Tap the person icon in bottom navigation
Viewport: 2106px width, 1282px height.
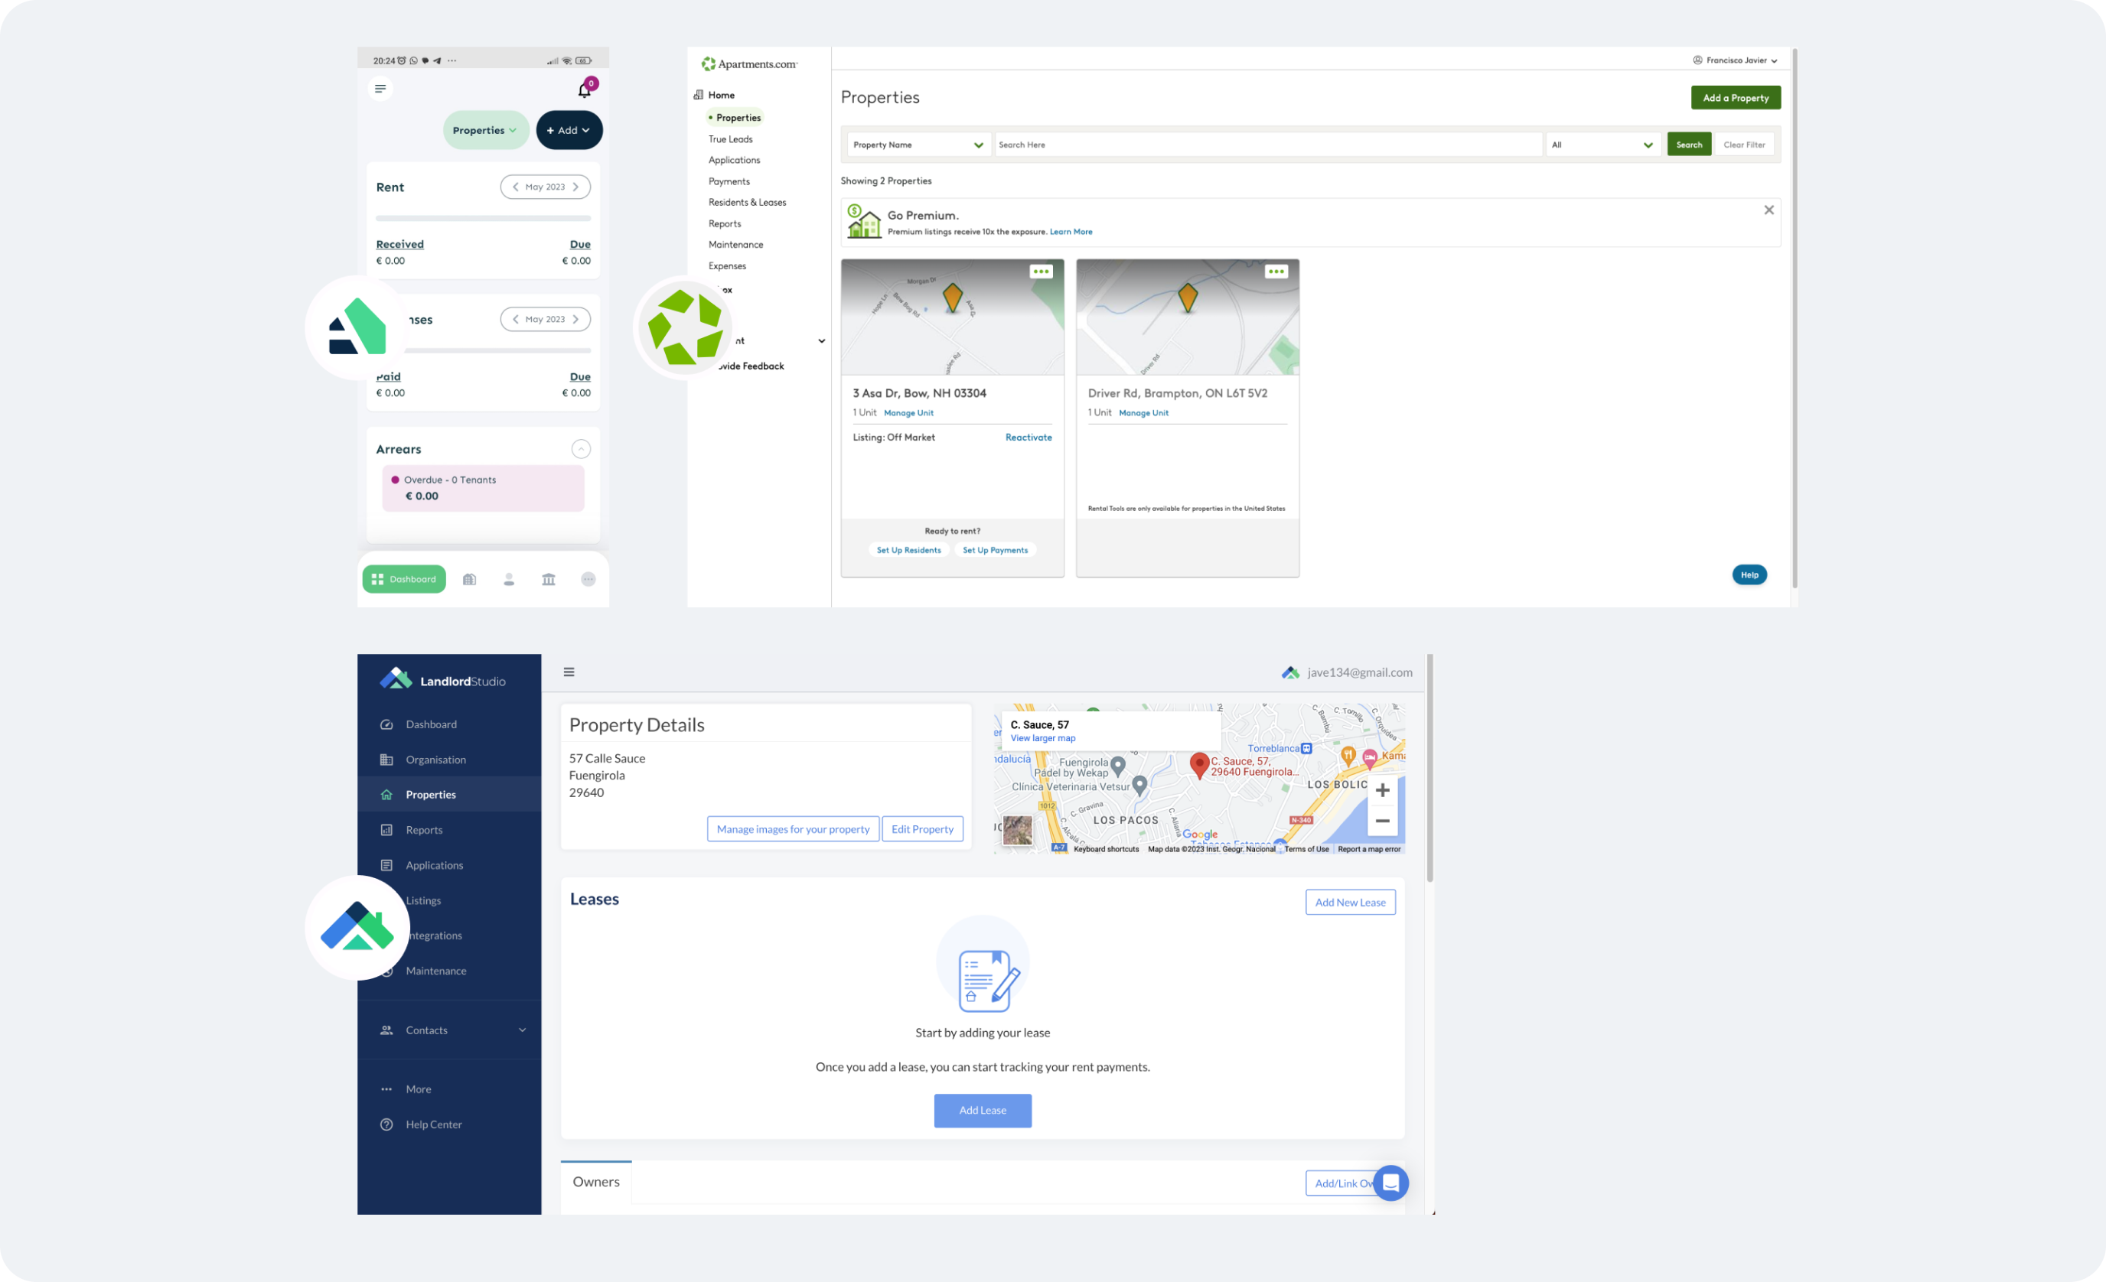point(509,579)
